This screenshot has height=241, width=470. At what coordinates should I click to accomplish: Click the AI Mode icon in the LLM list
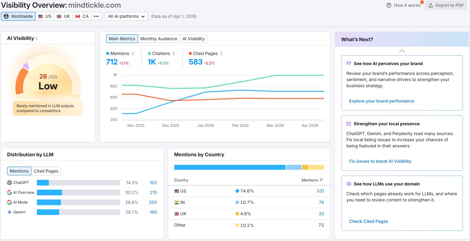click(9, 202)
